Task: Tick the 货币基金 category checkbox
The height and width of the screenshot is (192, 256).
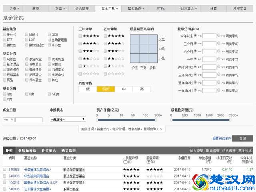Action: [27, 75]
